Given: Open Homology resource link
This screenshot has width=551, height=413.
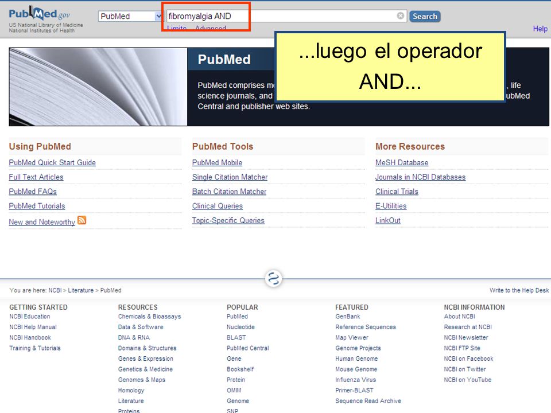Looking at the screenshot, I should pyautogui.click(x=131, y=390).
